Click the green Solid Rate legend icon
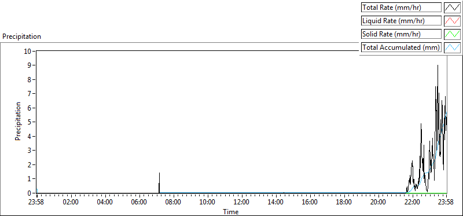The height and width of the screenshot is (216, 463). click(453, 34)
